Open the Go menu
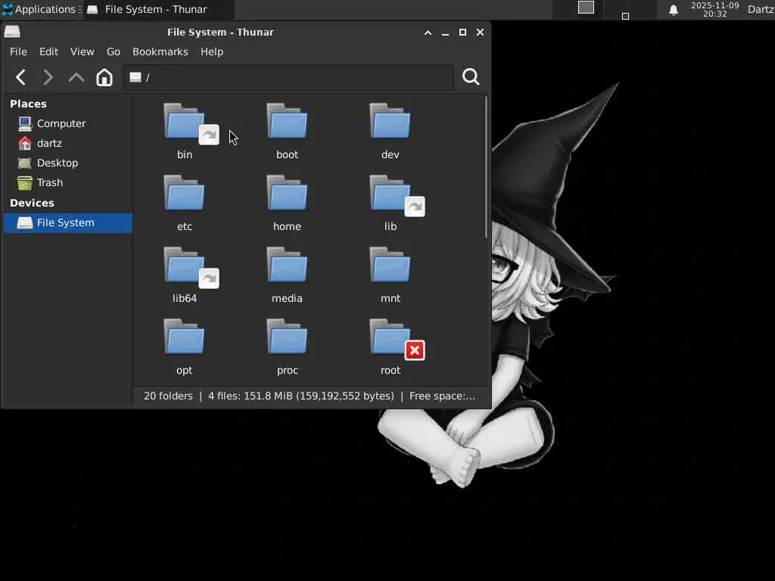 114,52
